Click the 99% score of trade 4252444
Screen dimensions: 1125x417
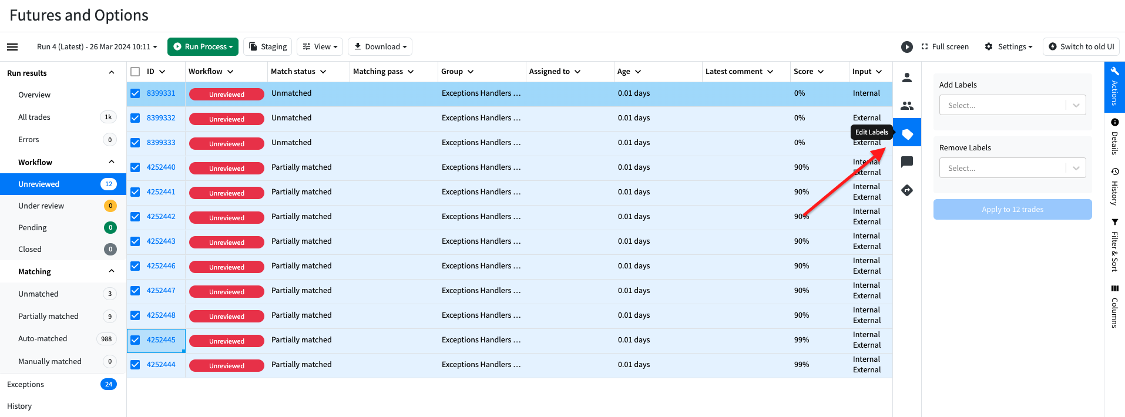click(x=801, y=365)
